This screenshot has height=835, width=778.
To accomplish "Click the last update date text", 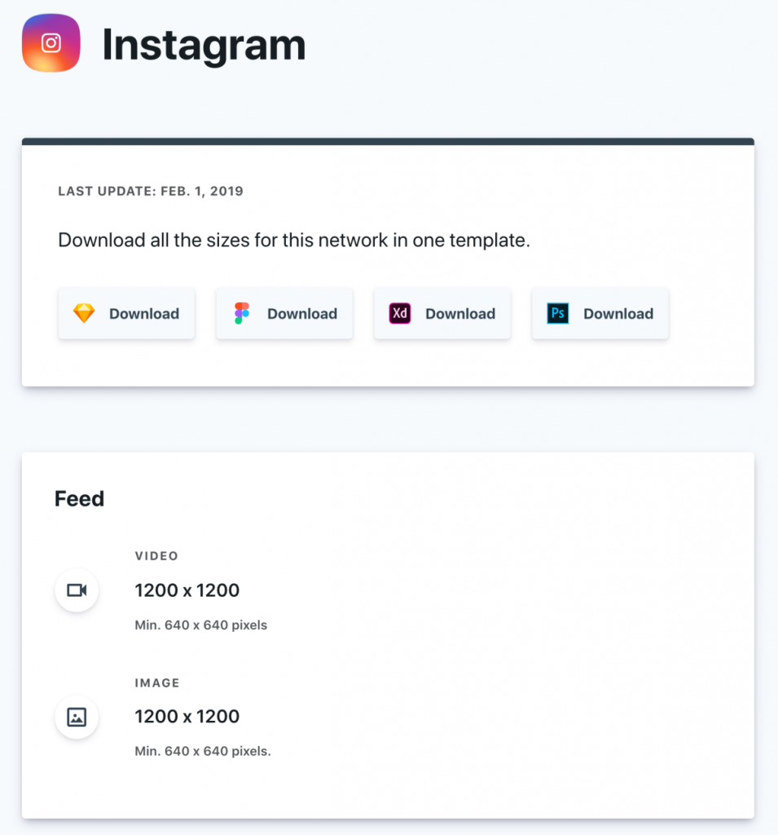I will click(x=150, y=191).
